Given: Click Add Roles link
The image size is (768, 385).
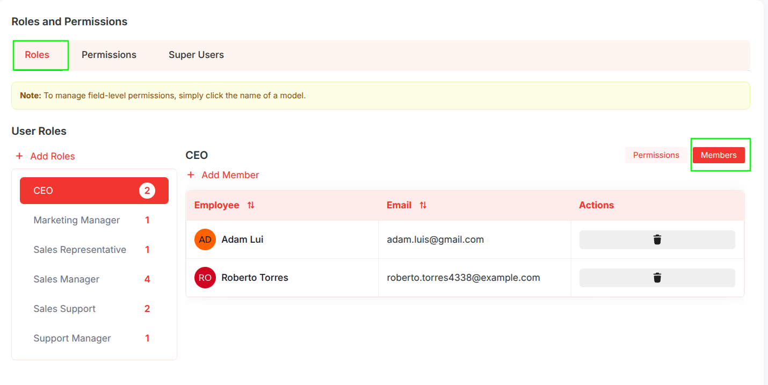Looking at the screenshot, I should (x=45, y=156).
